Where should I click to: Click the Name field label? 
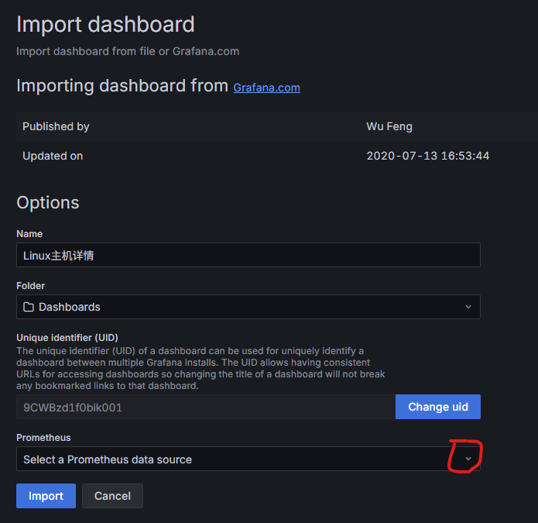(29, 234)
